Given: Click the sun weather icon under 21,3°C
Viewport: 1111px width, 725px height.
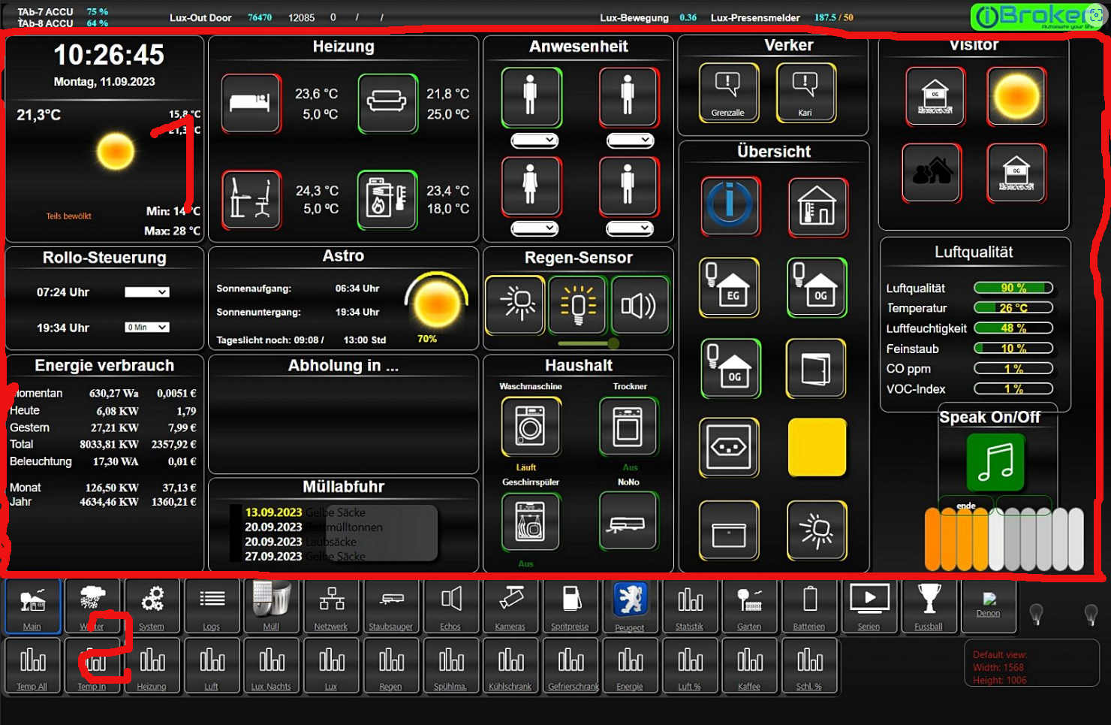Looking at the screenshot, I should click(116, 152).
